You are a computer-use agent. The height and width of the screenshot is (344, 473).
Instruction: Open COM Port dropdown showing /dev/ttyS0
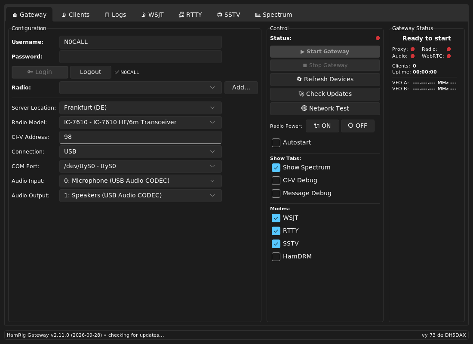point(141,166)
